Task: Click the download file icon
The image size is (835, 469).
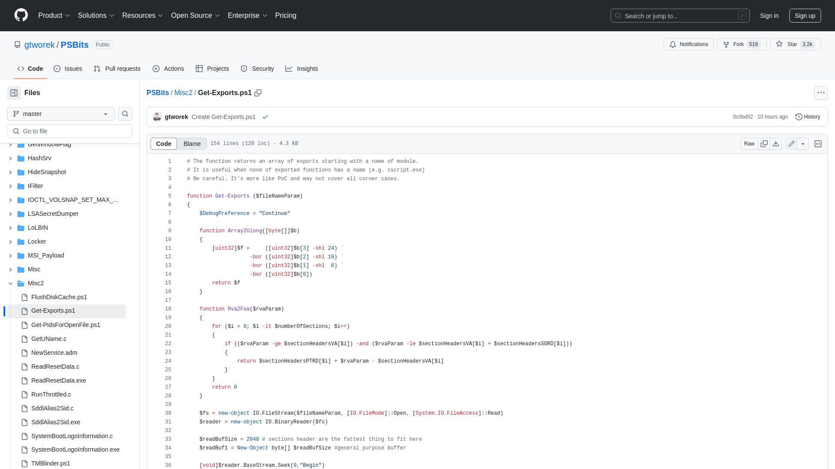Action: [x=776, y=144]
